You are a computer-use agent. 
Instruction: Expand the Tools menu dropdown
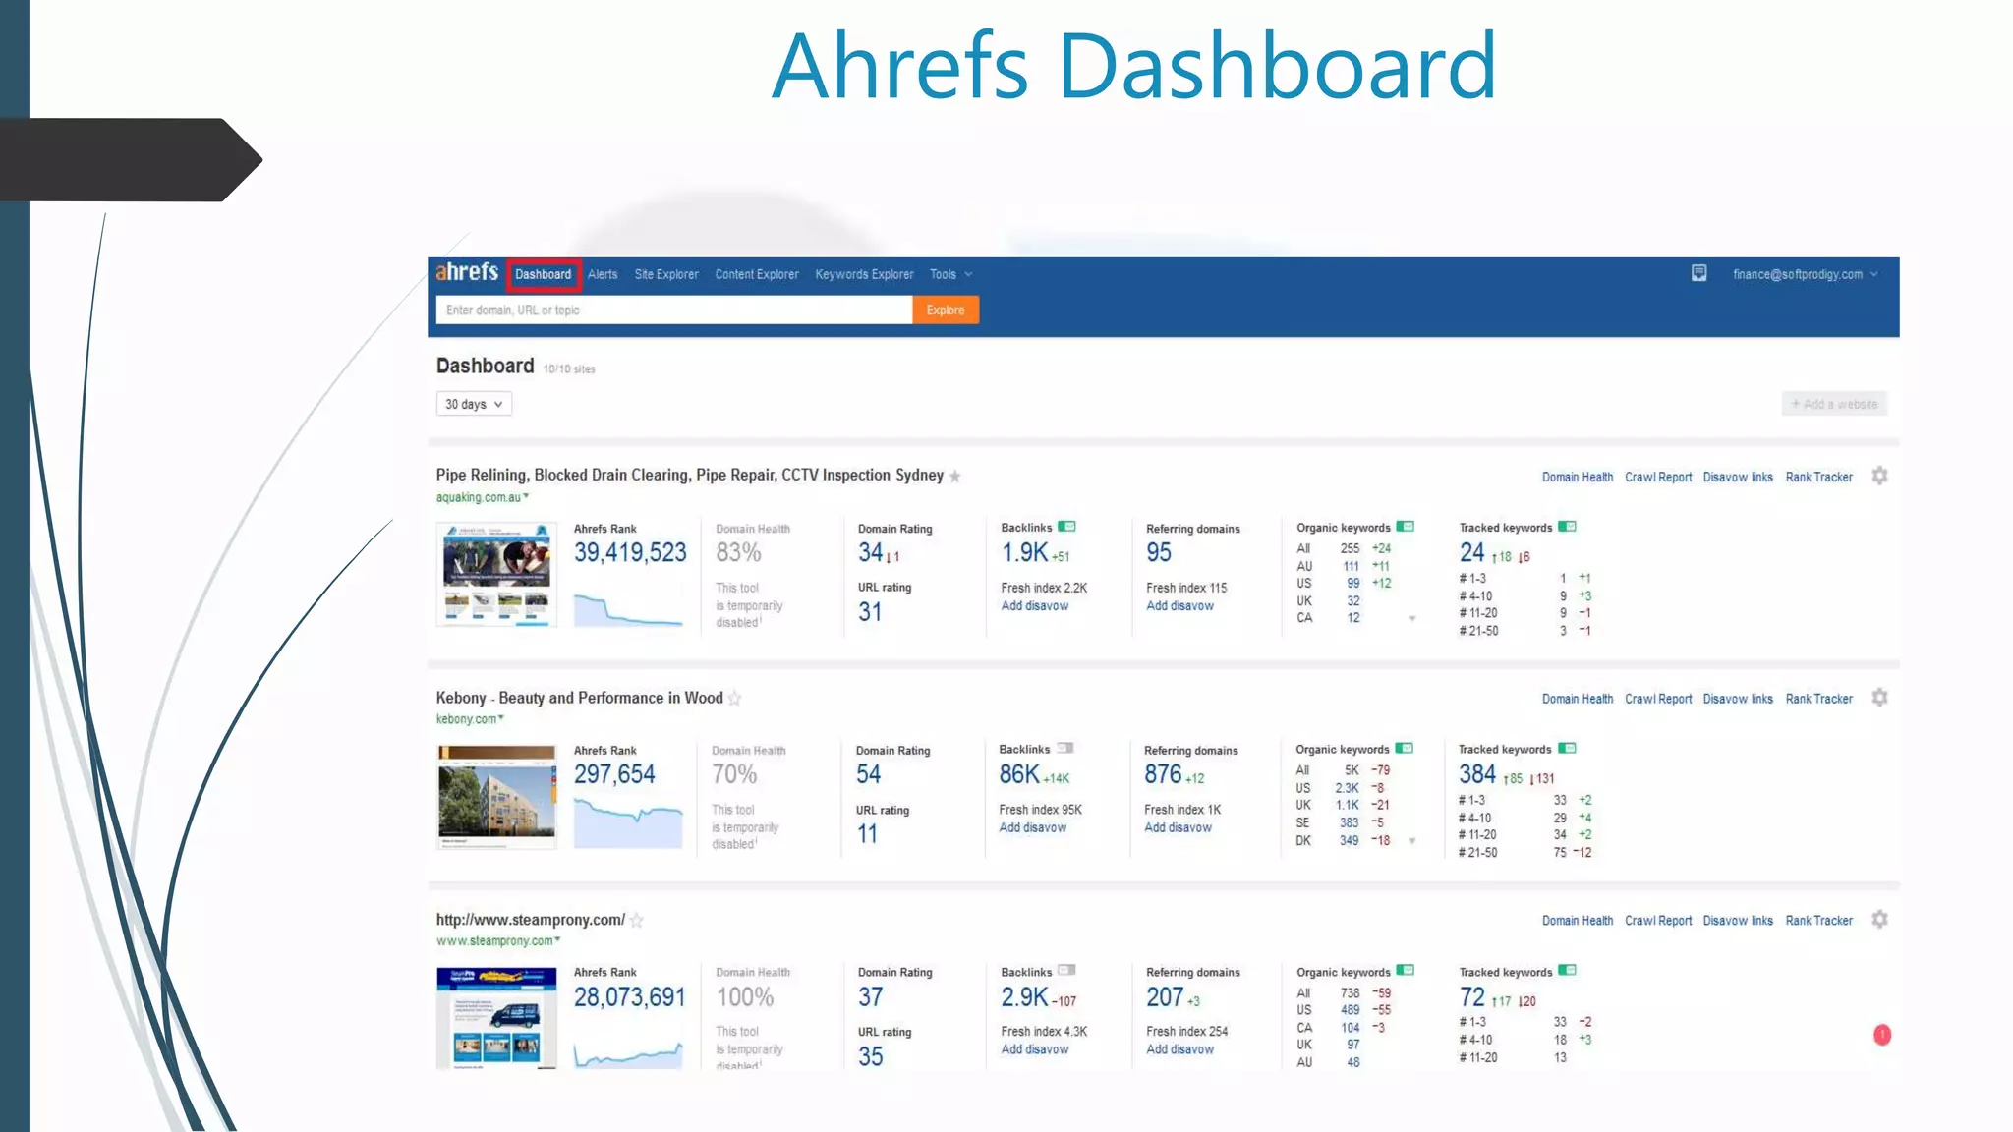tap(950, 274)
